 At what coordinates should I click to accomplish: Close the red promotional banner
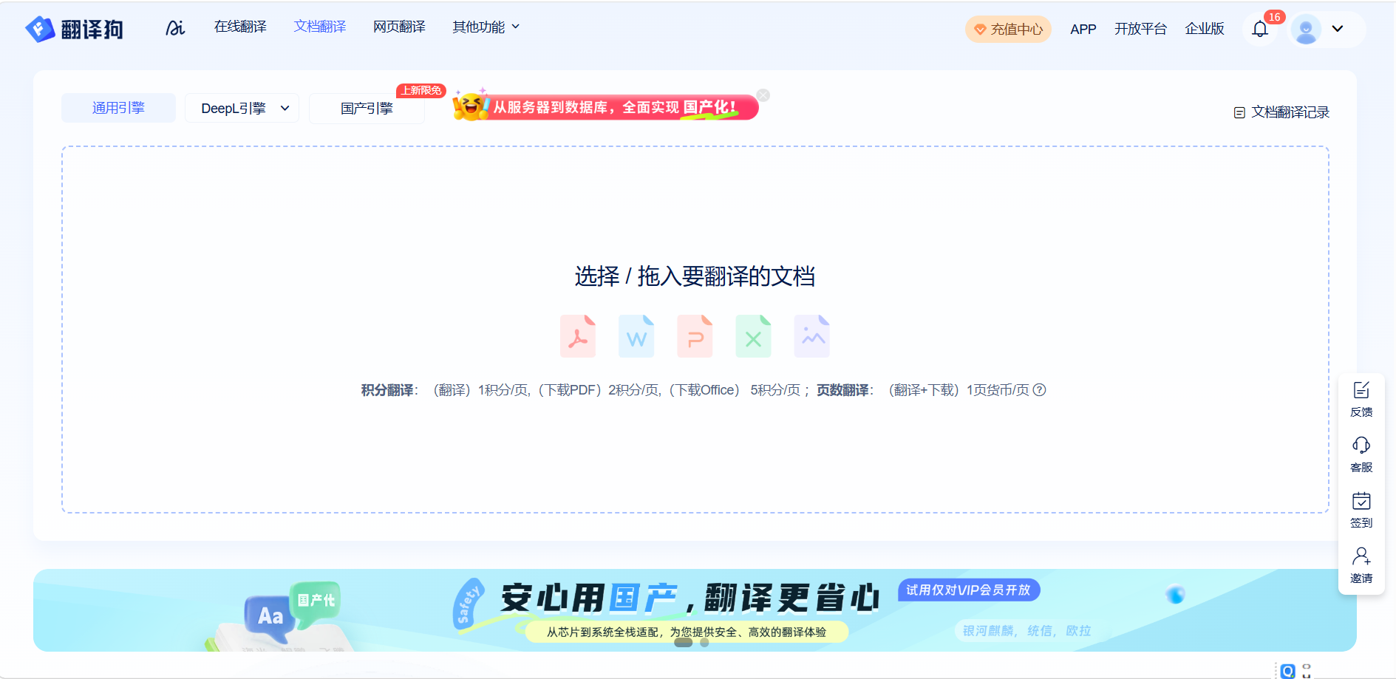[x=763, y=95]
